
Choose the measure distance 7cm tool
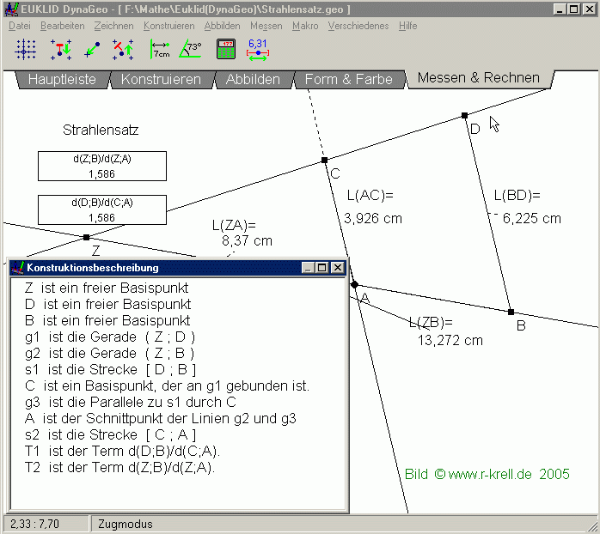pyautogui.click(x=161, y=49)
